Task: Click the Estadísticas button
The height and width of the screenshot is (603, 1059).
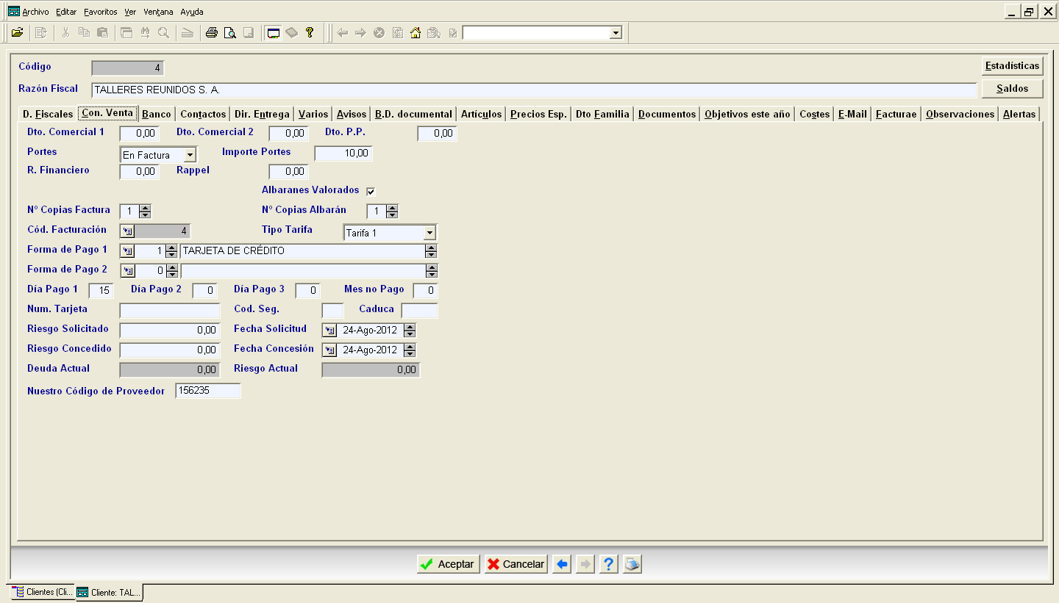Action: click(x=1013, y=66)
